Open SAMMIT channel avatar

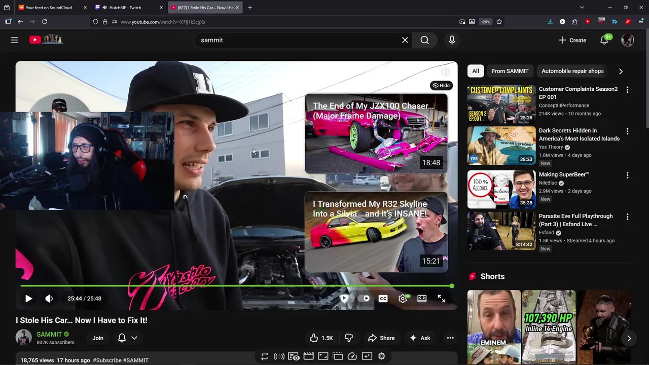[x=23, y=338]
